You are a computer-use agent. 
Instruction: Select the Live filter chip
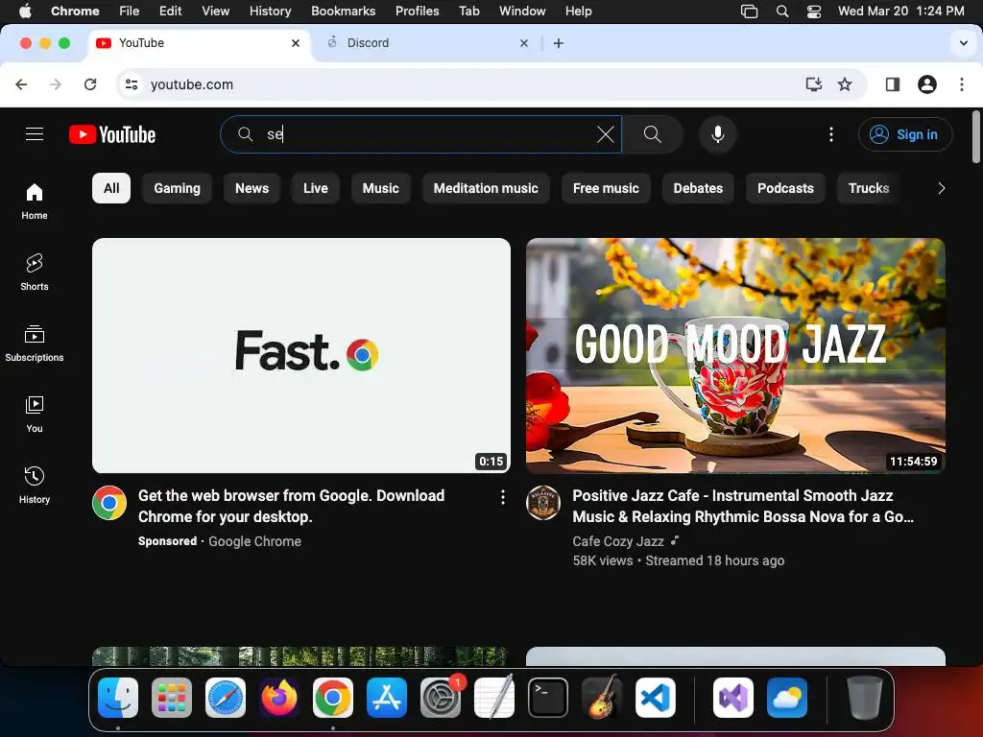315,188
